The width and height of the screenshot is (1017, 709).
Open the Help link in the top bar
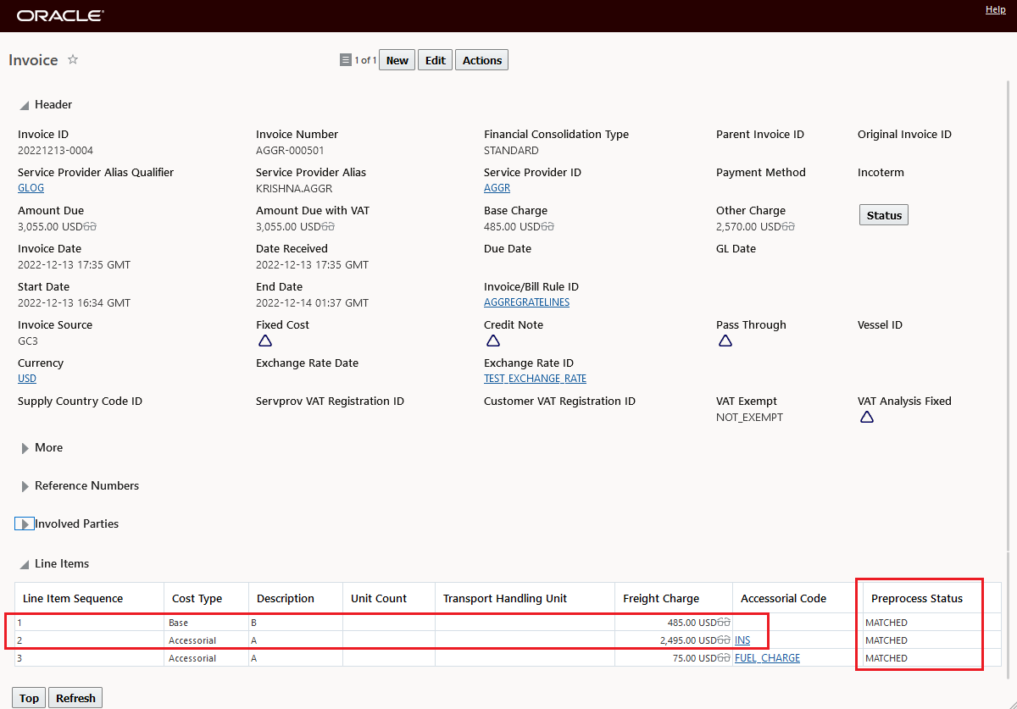pos(996,9)
